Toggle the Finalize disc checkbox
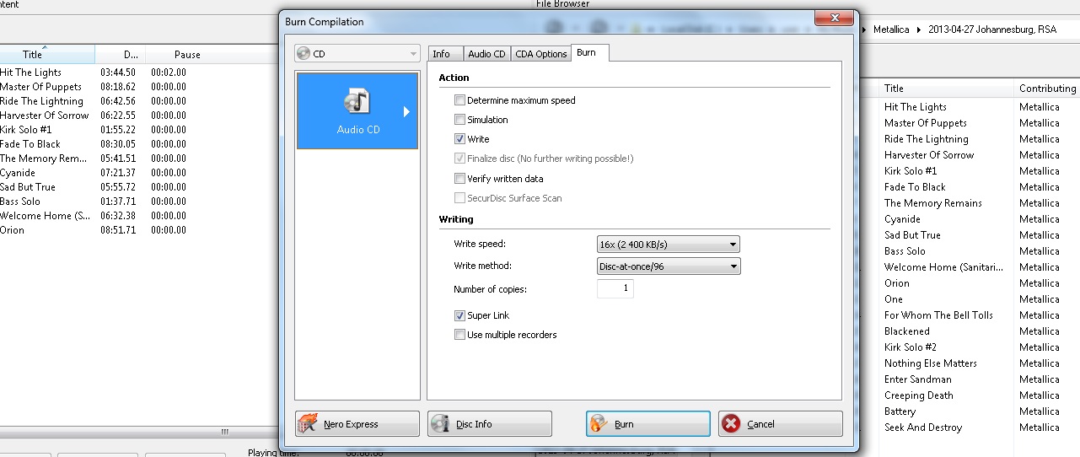 (459, 159)
